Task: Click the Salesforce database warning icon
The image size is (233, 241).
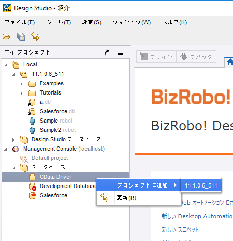Action: coord(32,196)
